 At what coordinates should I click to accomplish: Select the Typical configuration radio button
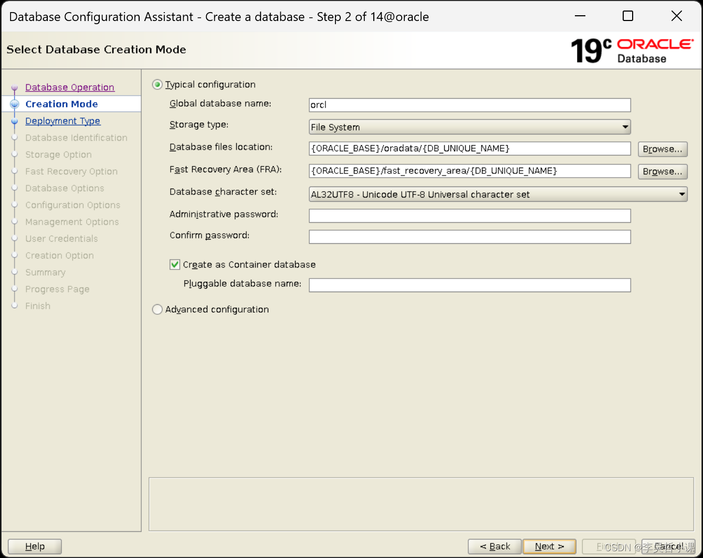(157, 85)
